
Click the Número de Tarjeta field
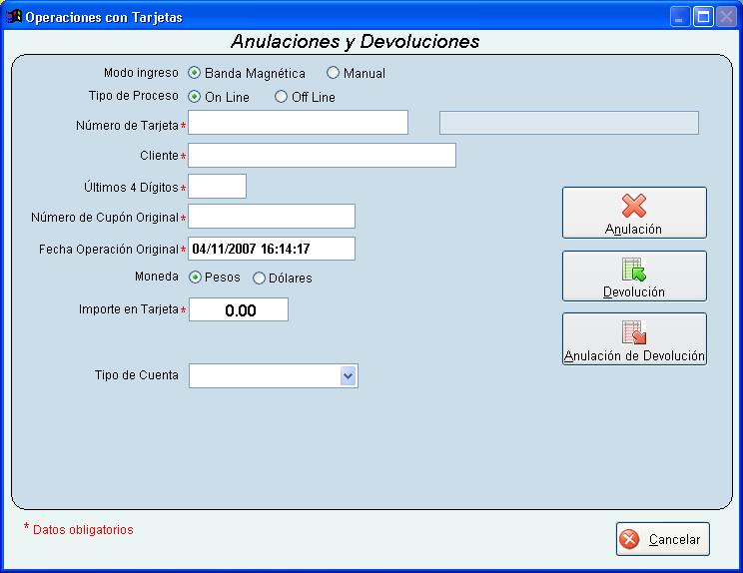click(x=299, y=123)
